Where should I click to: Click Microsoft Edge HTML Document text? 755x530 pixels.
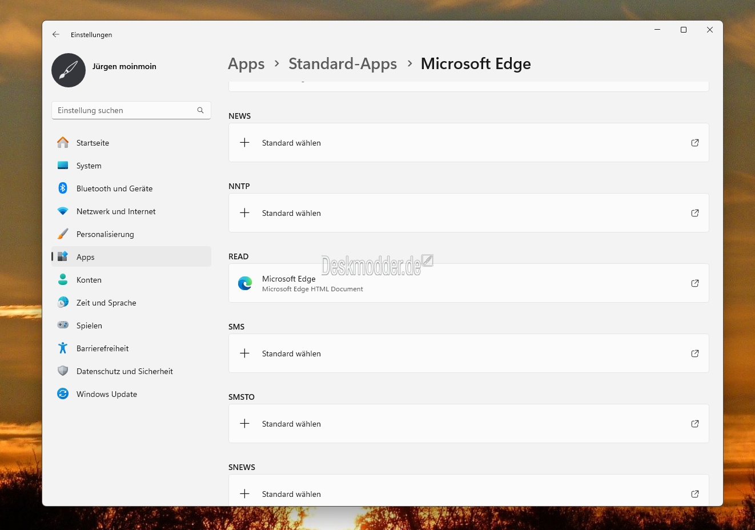pyautogui.click(x=312, y=289)
